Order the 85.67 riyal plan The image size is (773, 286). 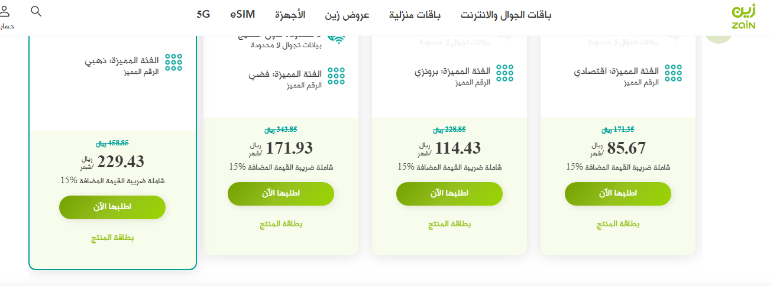click(x=617, y=194)
